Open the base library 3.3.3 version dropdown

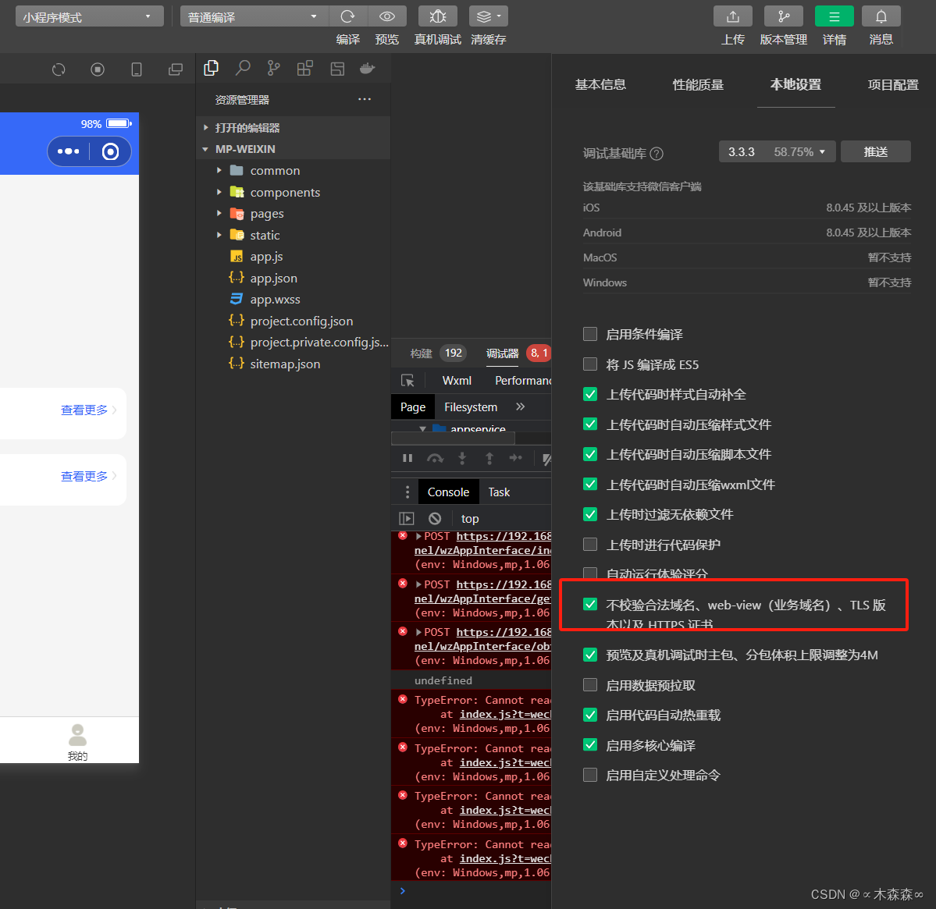tap(777, 152)
